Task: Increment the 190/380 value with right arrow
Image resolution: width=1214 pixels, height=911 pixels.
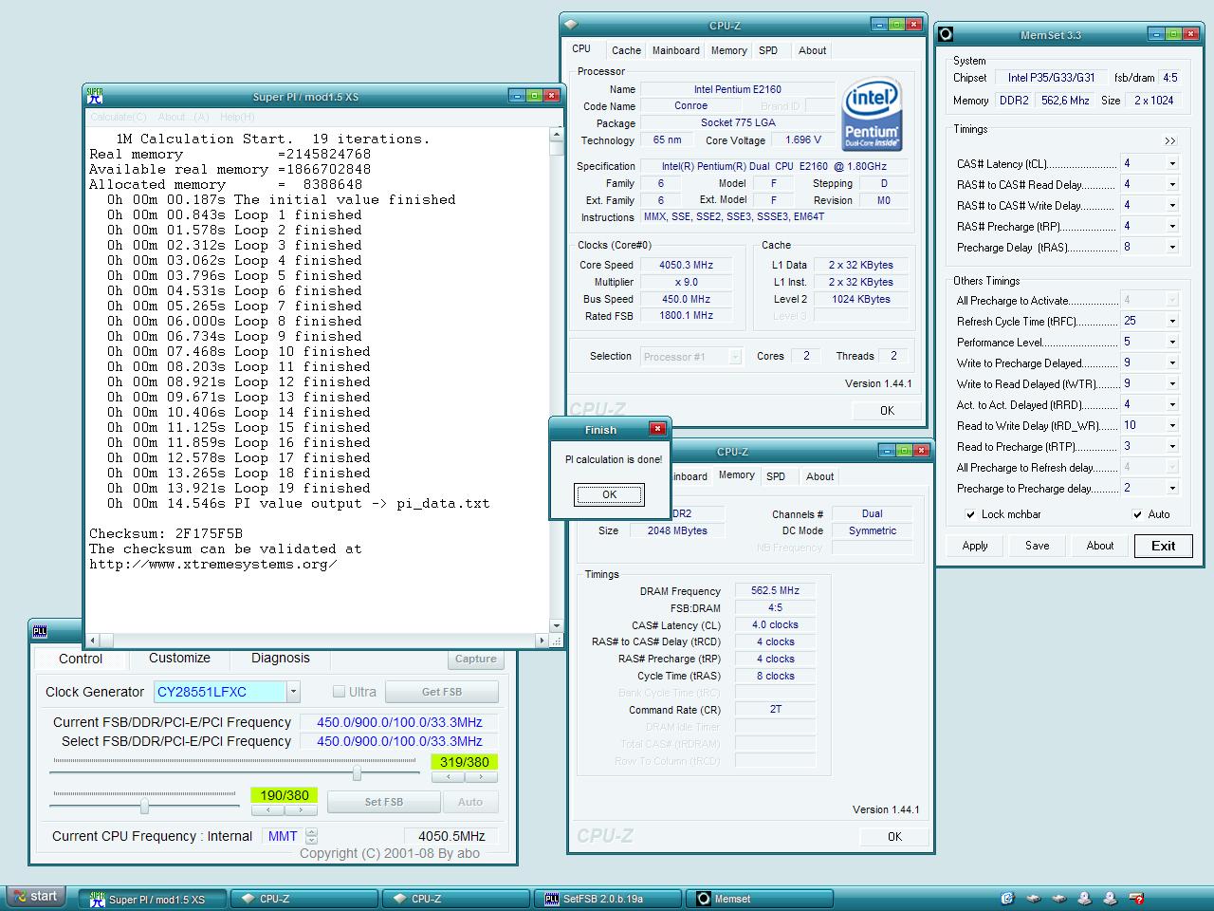Action: pos(301,810)
